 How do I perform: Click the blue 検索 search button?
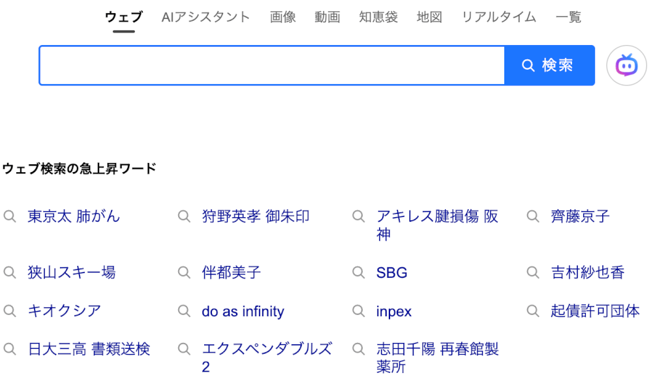[x=549, y=65]
